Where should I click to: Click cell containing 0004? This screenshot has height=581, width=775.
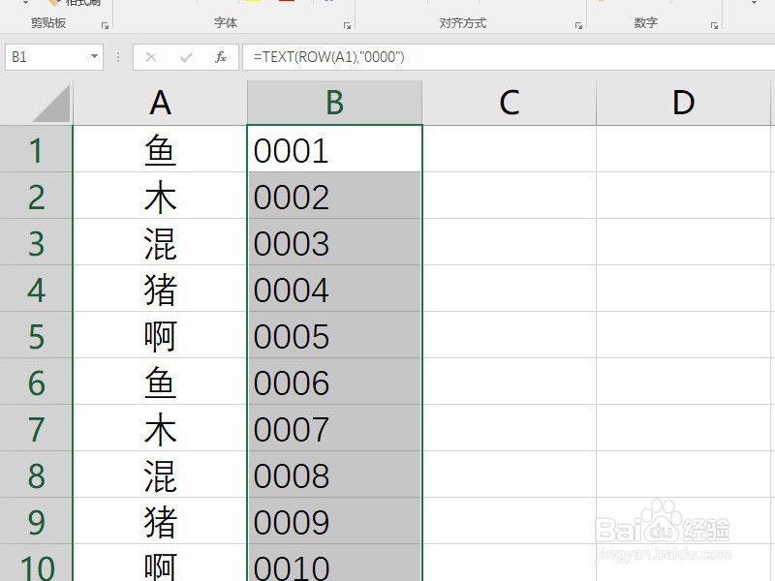(334, 289)
